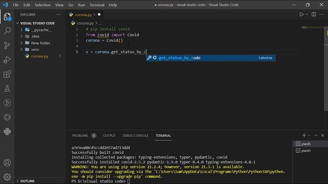Minimize the VS Code window

pyautogui.click(x=294, y=5)
